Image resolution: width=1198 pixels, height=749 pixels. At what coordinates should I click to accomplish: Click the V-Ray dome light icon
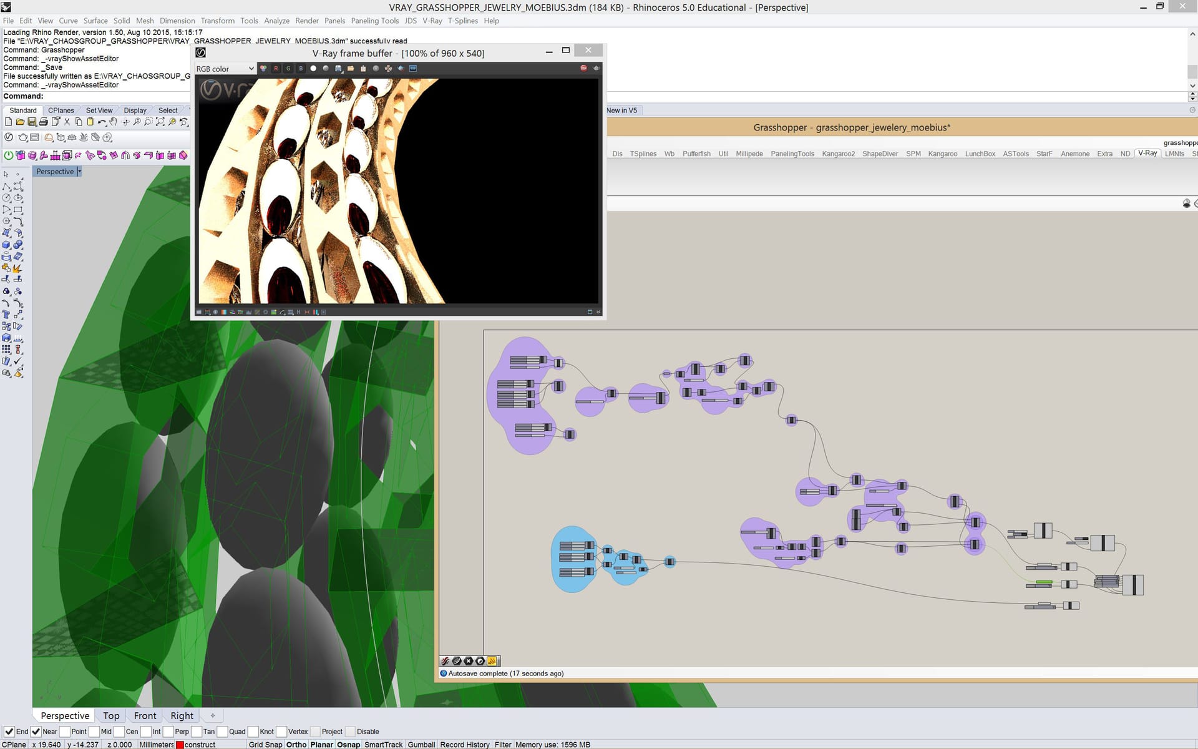[49, 137]
